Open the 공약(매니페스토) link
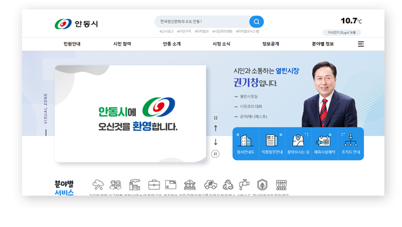The image size is (402, 227). tap(253, 117)
